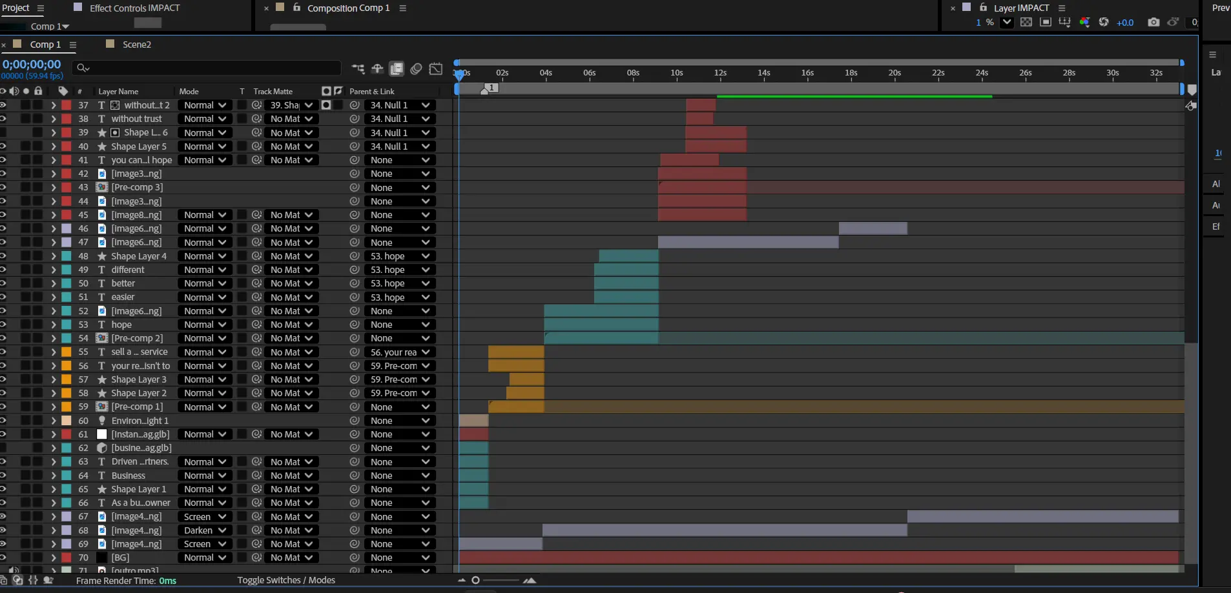Enable Motion Blur for the timeline
The height and width of the screenshot is (593, 1231).
417,68
